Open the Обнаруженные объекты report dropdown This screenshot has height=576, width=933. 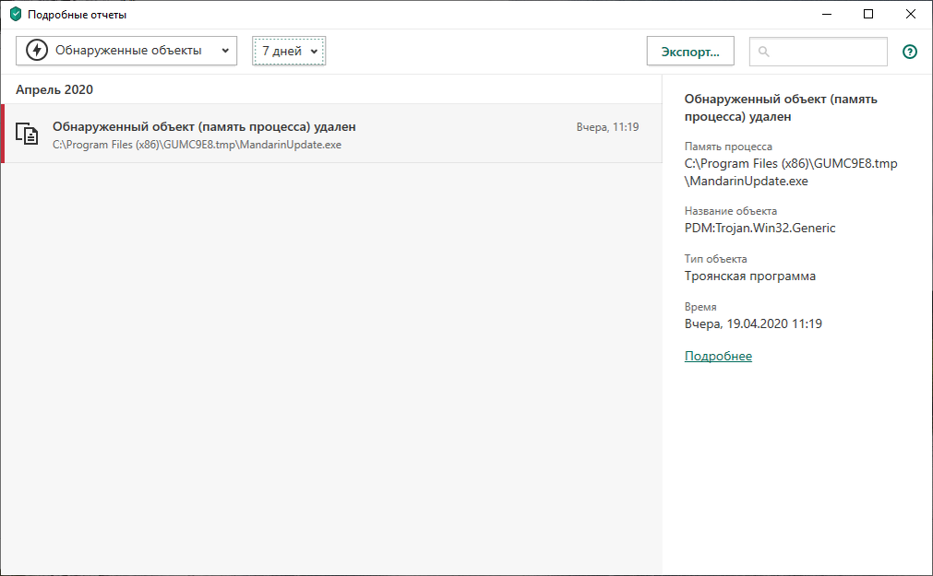(126, 51)
